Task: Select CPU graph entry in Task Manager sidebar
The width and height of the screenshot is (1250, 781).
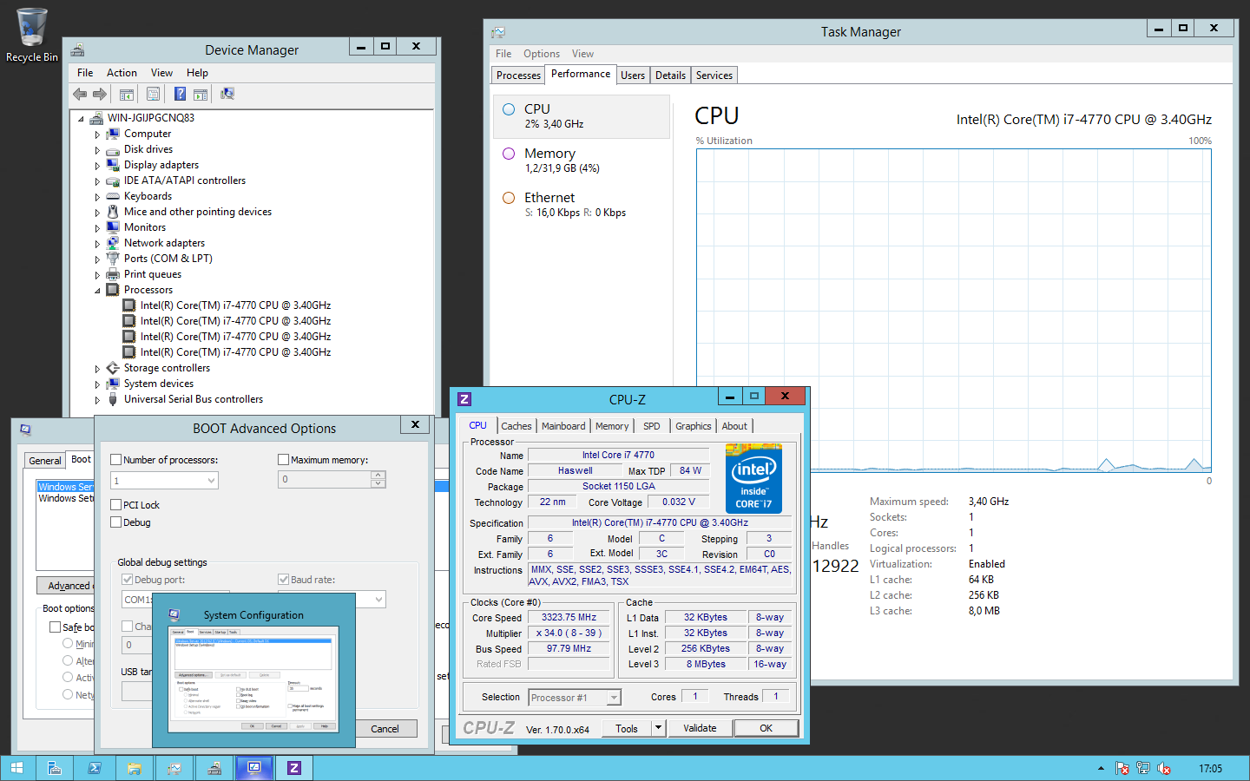Action: coord(582,116)
